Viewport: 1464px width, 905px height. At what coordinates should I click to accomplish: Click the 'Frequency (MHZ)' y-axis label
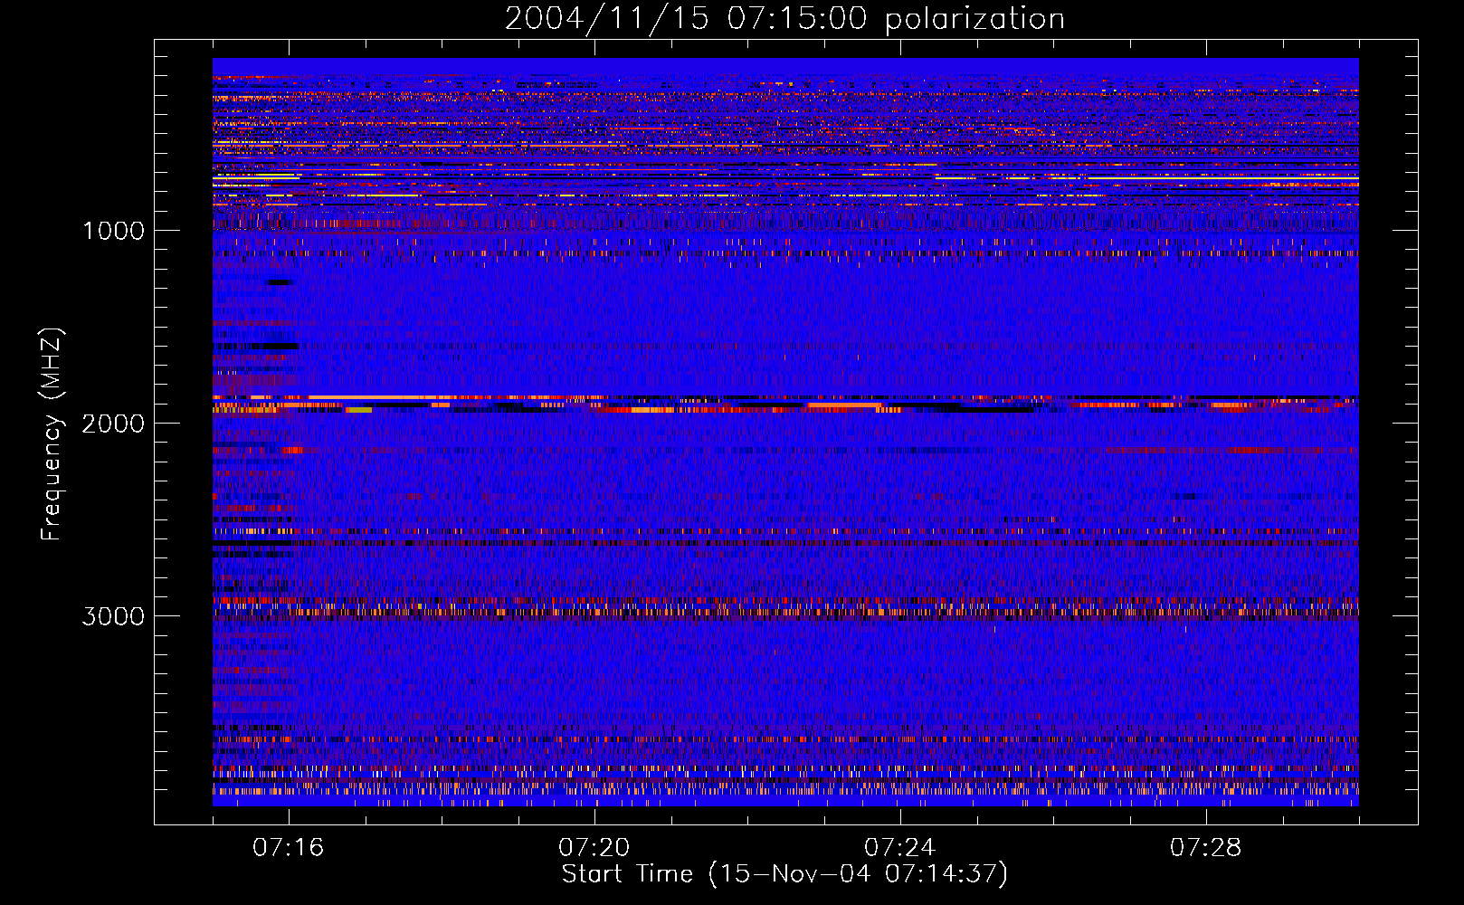click(x=52, y=434)
